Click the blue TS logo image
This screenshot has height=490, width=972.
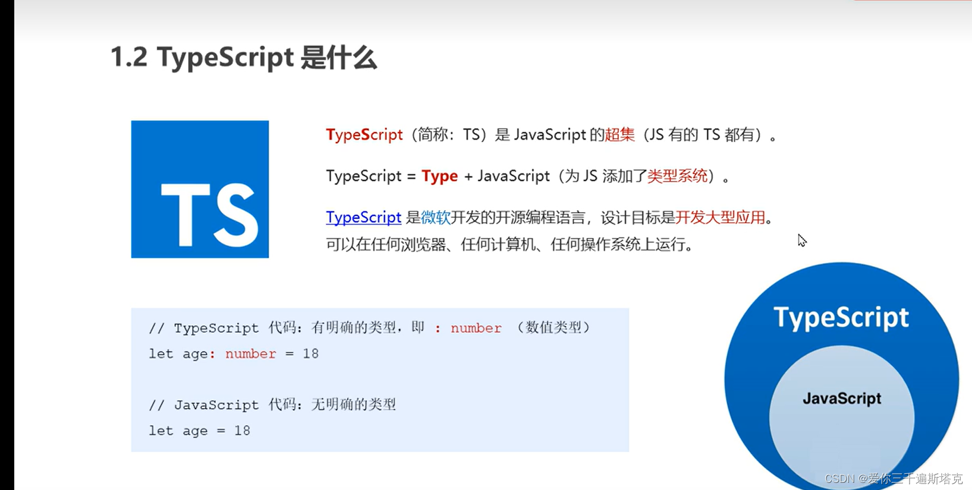[x=200, y=189]
